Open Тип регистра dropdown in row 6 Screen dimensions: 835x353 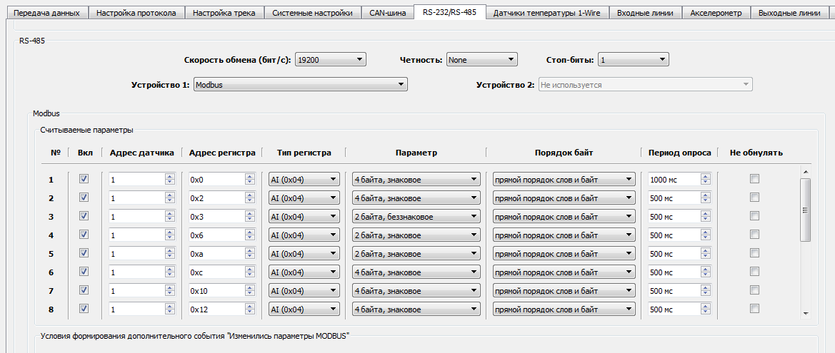pyautogui.click(x=304, y=272)
